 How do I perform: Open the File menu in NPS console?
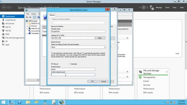pos(28,14)
